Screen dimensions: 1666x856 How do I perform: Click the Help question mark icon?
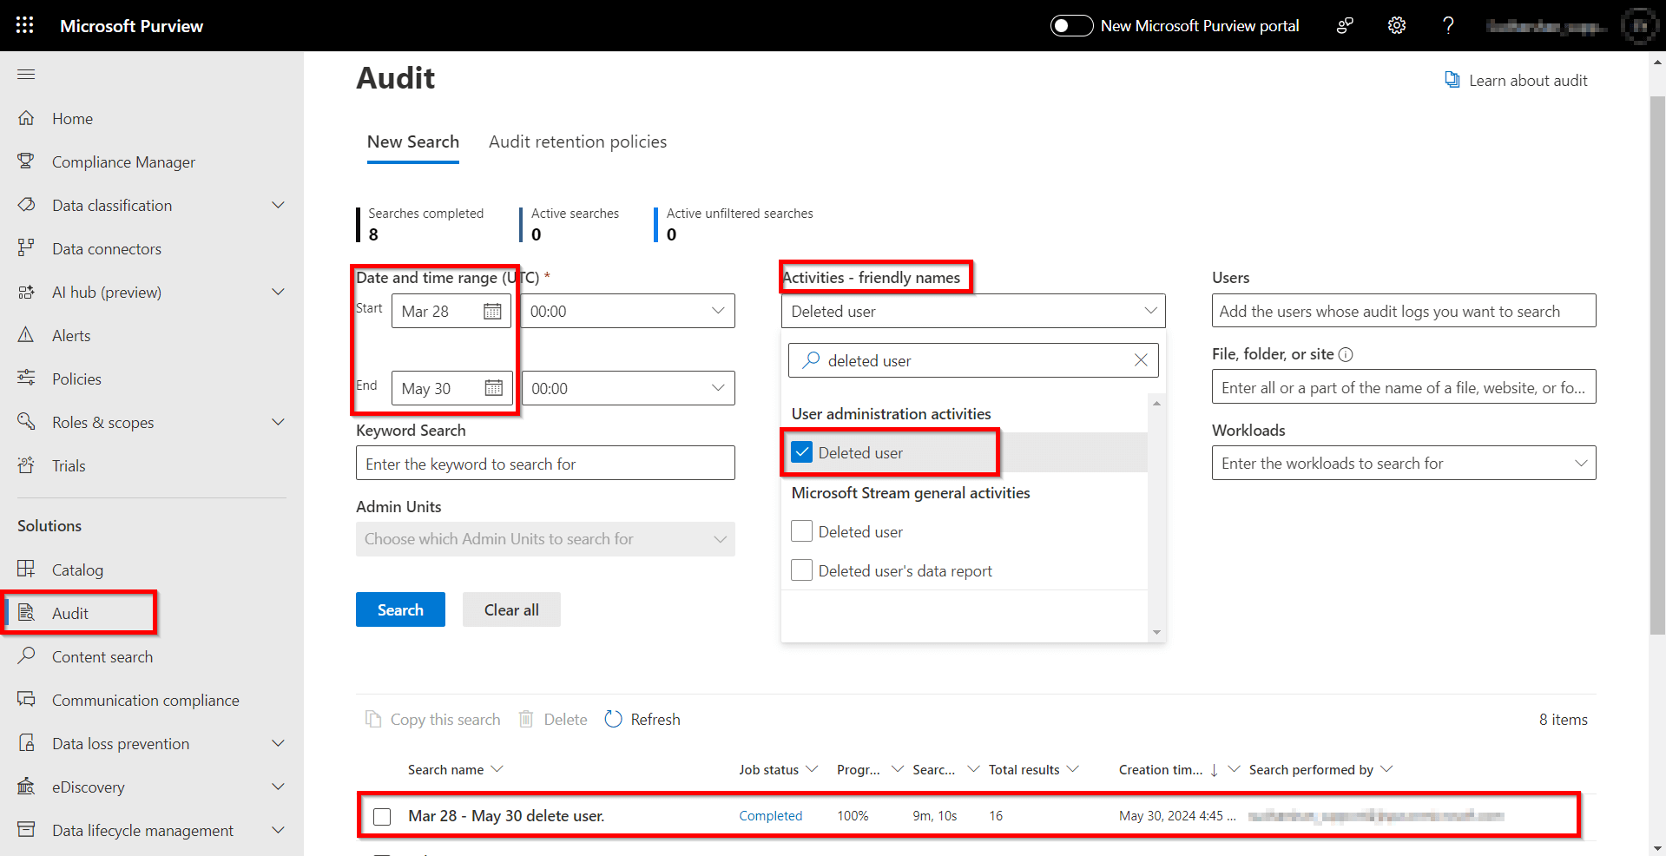1448,25
